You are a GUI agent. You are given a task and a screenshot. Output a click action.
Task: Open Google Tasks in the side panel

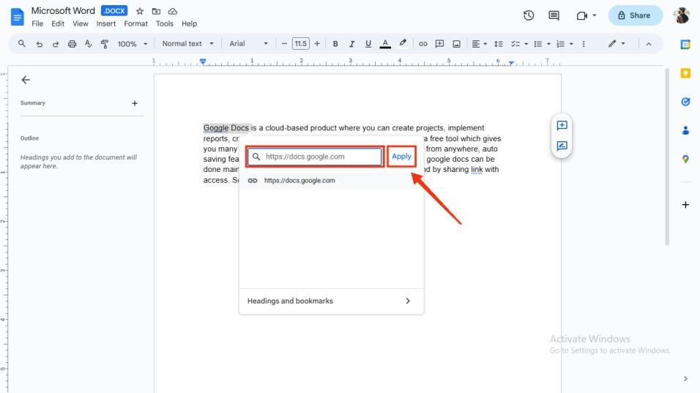tap(685, 102)
